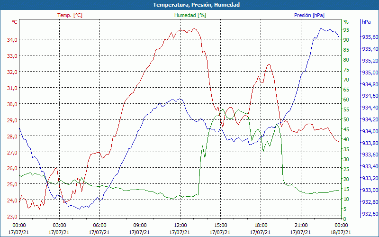Screen dimensions: 379x237
Task: Select the blue "Presión [hPa]" legend label
Action: tap(309, 15)
